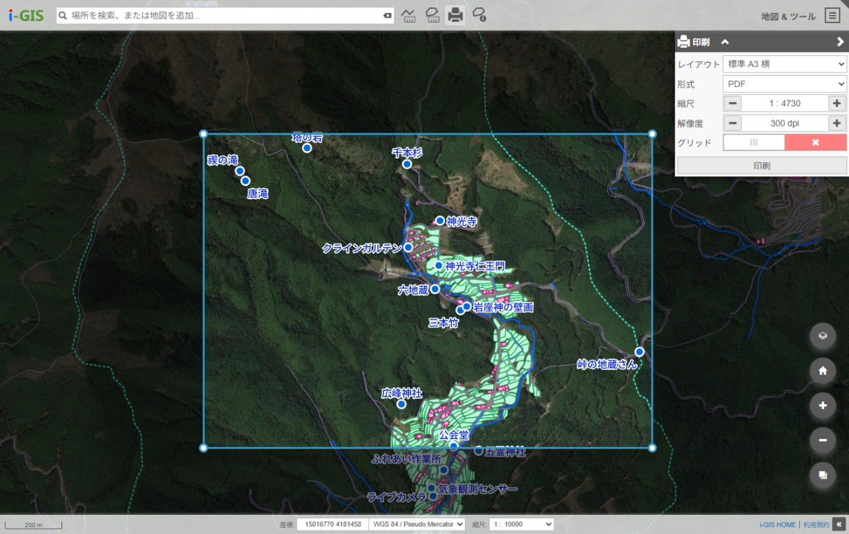
Task: Collapse the bottom bar with double chevron
Action: [x=839, y=524]
